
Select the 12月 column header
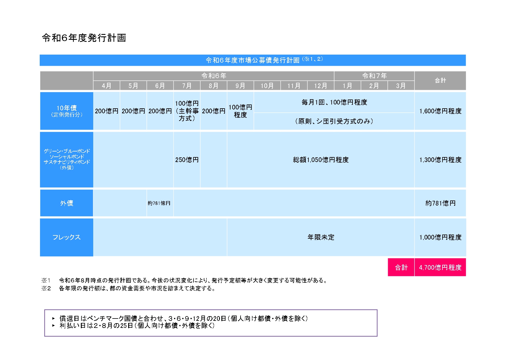coord(320,85)
